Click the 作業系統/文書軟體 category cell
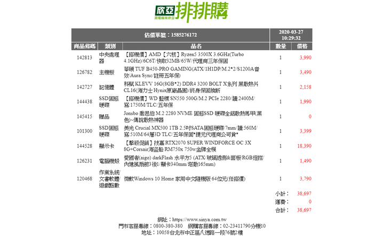Screen dimensions: 384x236 (x=109, y=179)
